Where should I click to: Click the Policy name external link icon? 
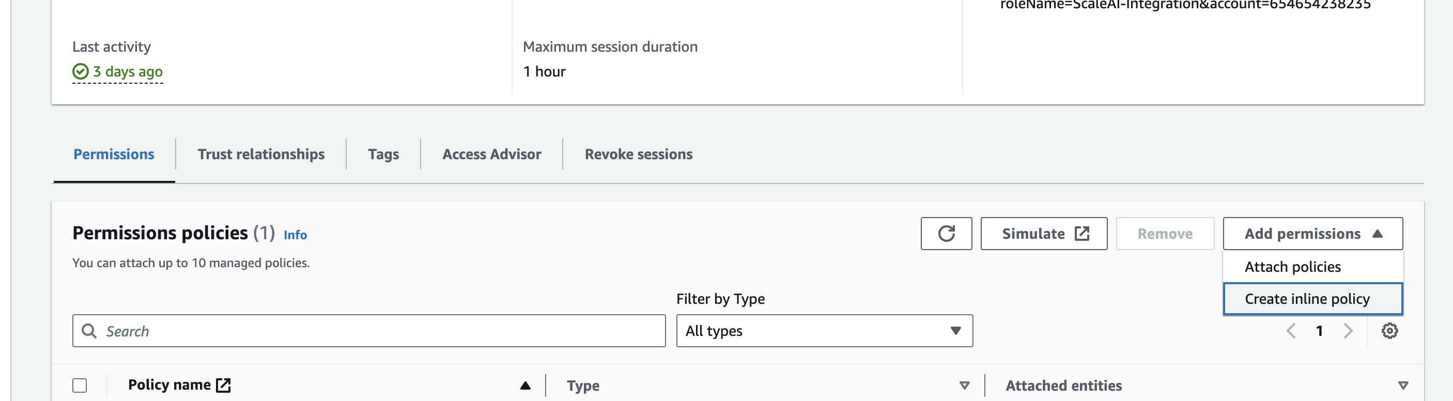223,385
